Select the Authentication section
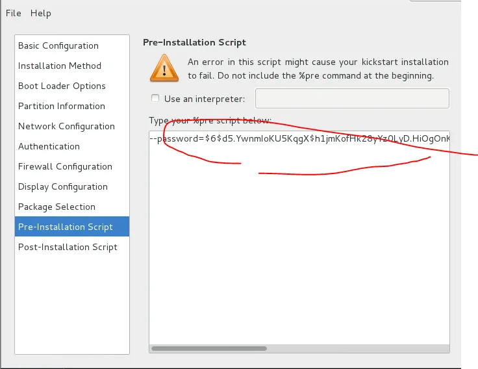 point(49,146)
